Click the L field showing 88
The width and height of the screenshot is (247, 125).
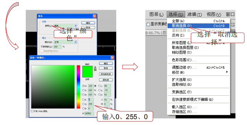107,86
